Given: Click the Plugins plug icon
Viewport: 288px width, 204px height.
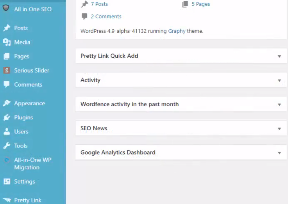Looking at the screenshot, I should (7, 117).
